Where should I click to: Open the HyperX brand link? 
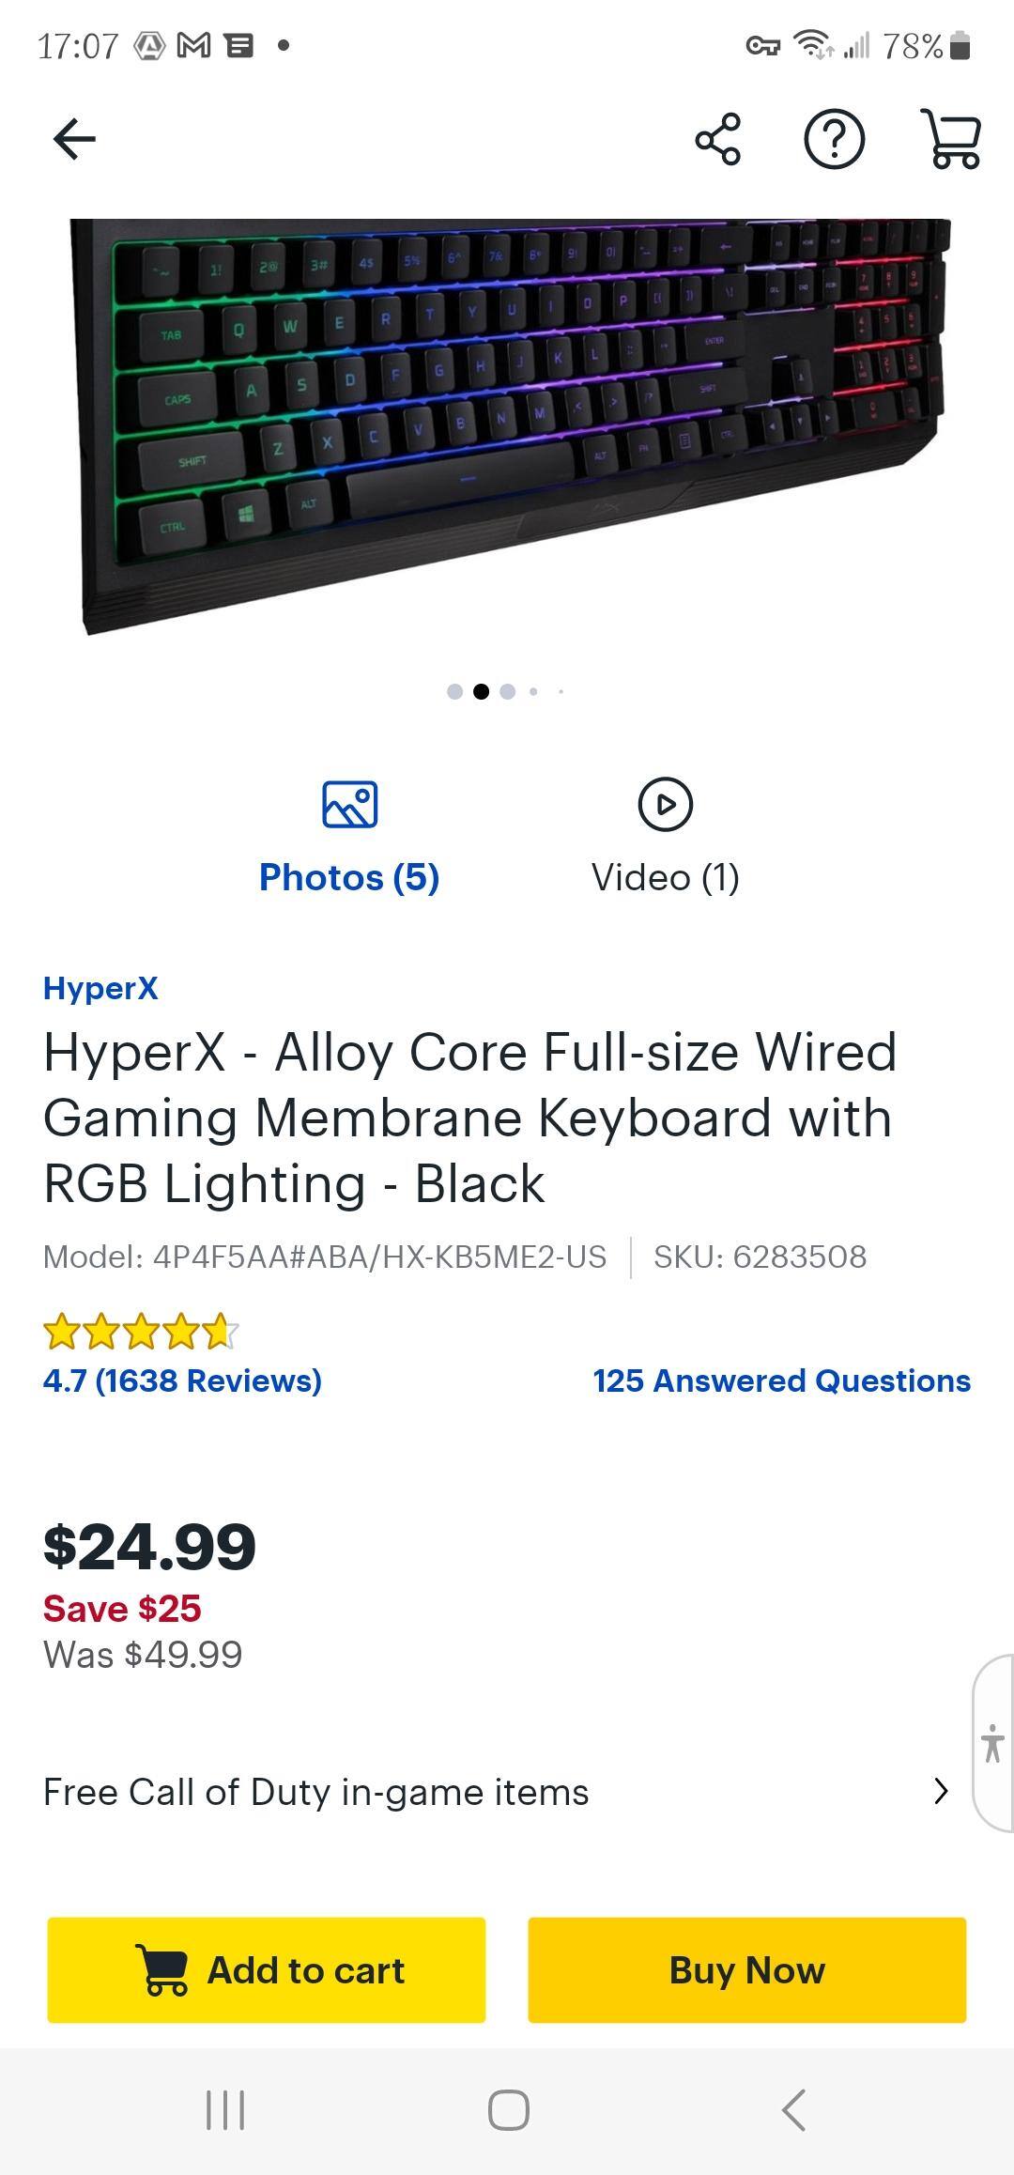pos(100,988)
